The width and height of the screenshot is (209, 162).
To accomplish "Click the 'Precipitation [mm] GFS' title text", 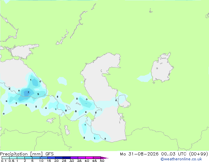I will (x=27, y=154).
